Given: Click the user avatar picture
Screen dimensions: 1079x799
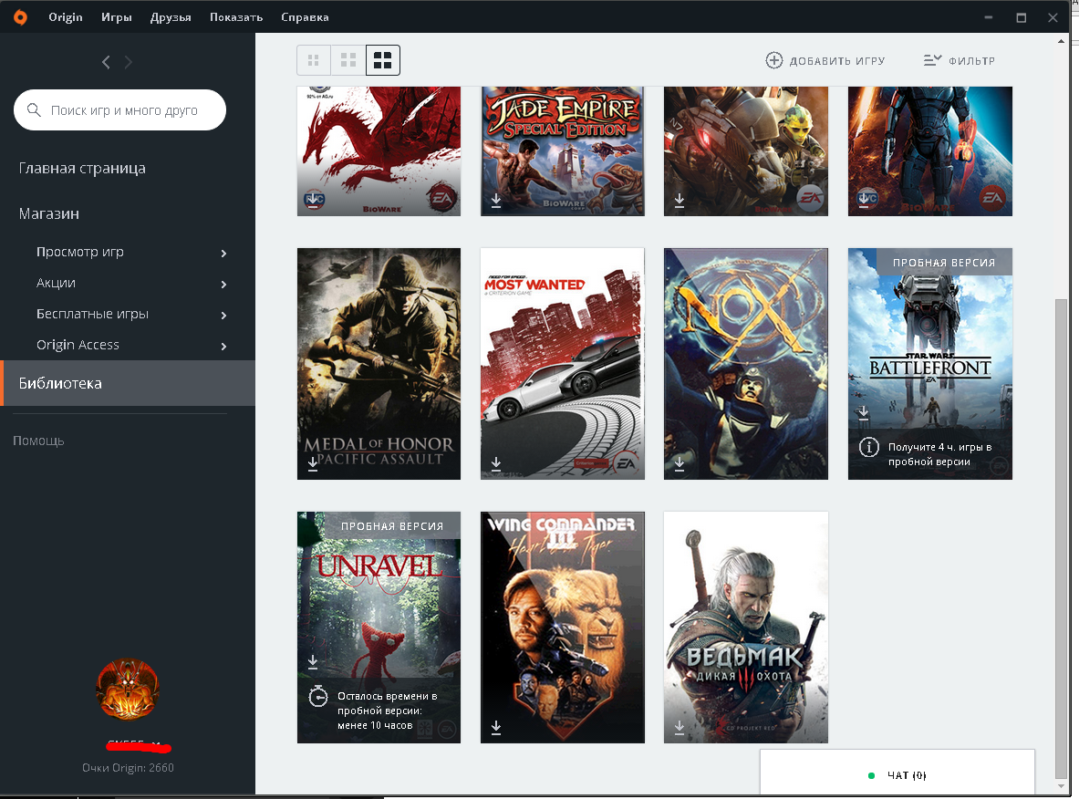Looking at the screenshot, I should coord(128,690).
